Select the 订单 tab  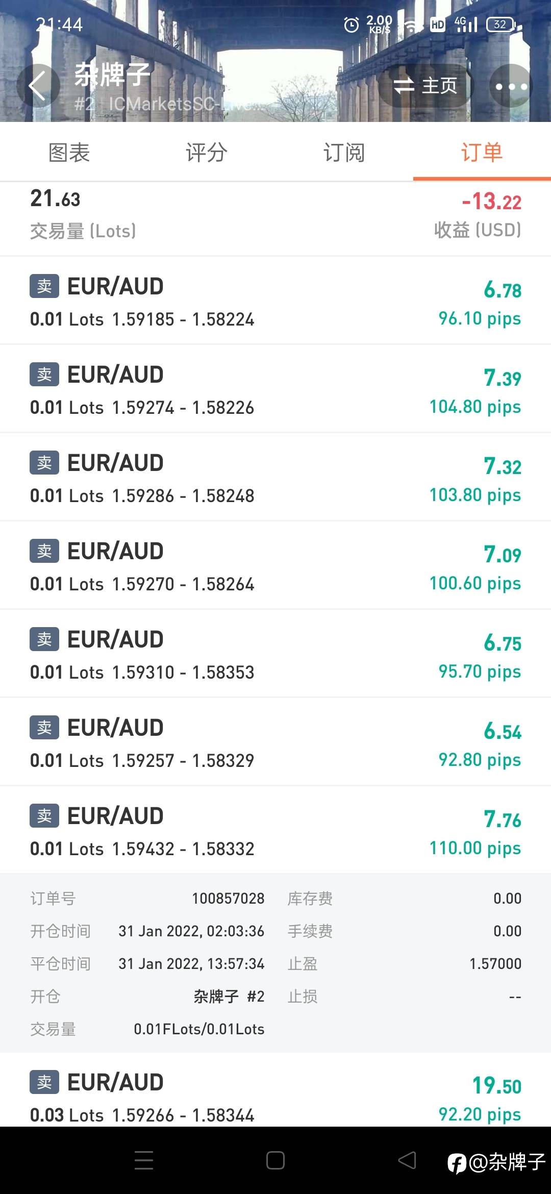click(482, 153)
